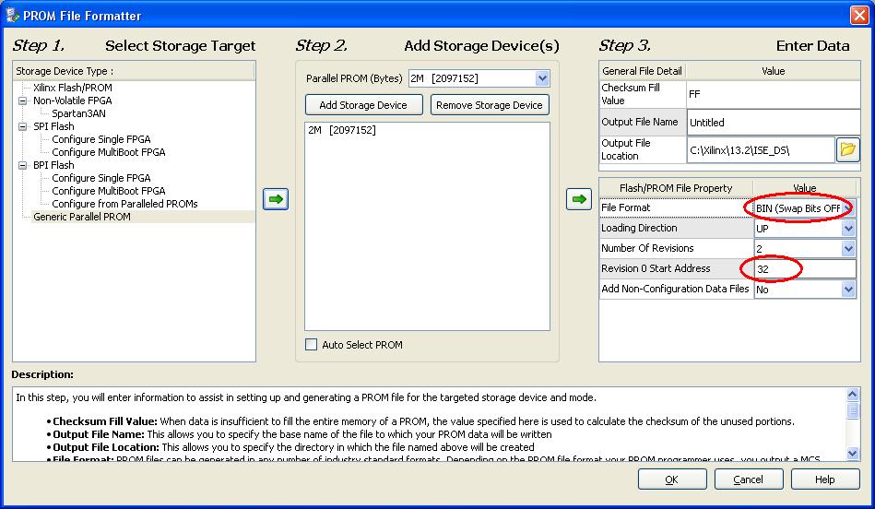Click the General File Detail column header
Viewport: 875px width, 509px height.
pyautogui.click(x=642, y=71)
